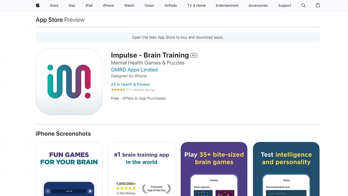Open the shopping bag icon
The image size is (348, 196).
[318, 5]
